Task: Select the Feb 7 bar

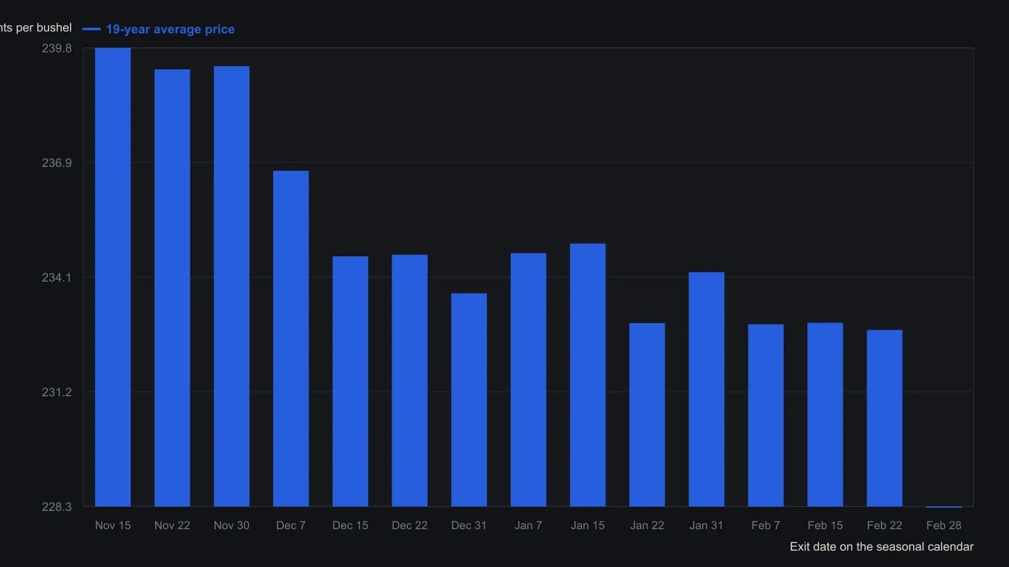Action: point(766,415)
